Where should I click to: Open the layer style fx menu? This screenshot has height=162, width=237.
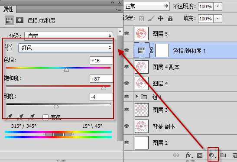[189, 155]
